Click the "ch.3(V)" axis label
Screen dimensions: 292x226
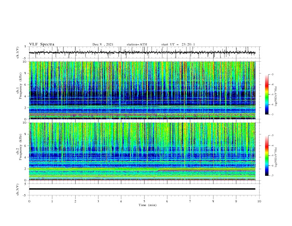18,189
